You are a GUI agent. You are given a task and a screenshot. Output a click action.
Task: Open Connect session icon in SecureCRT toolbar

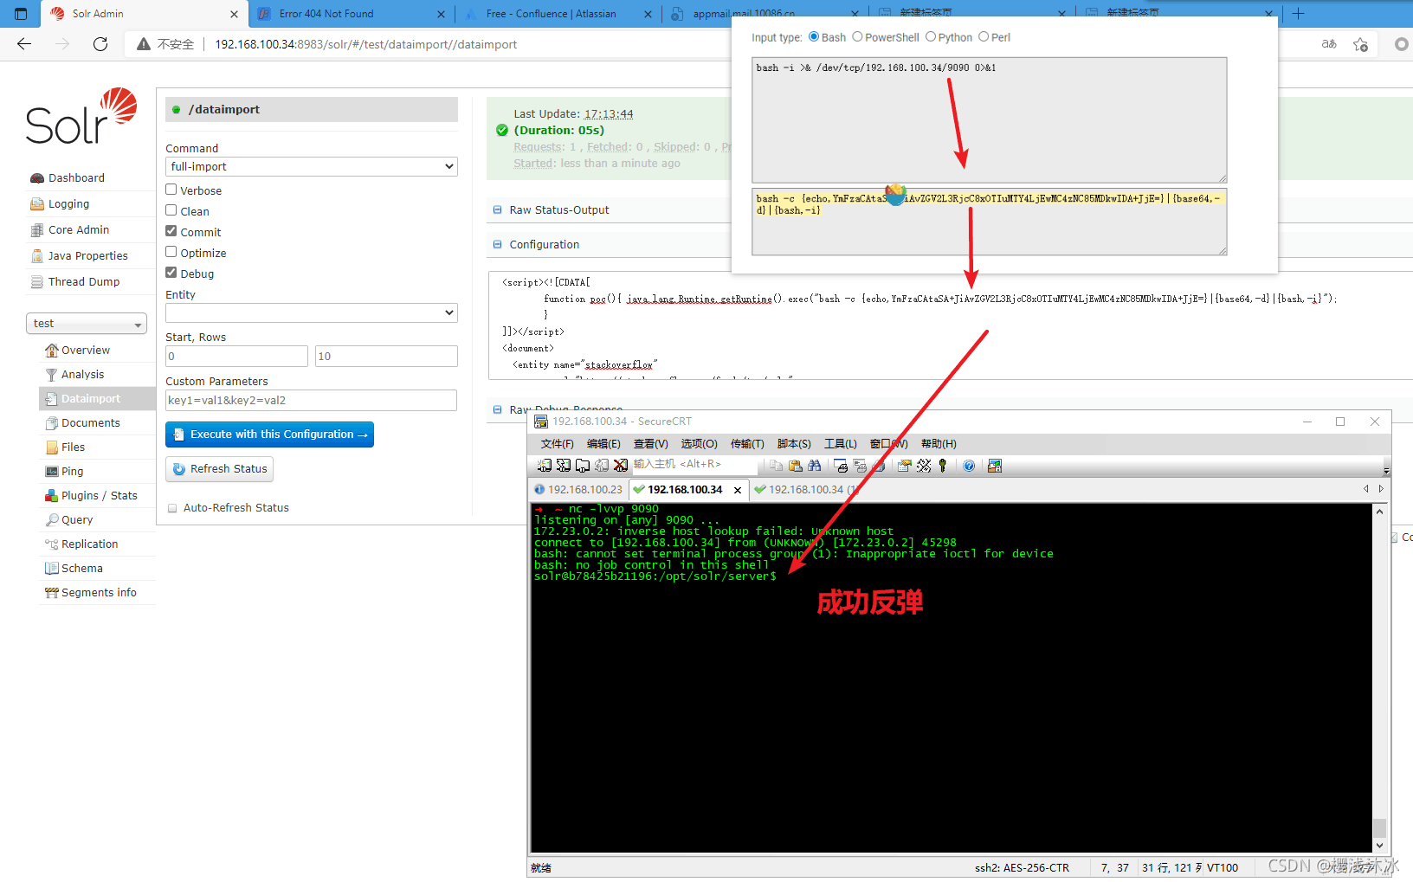point(544,466)
